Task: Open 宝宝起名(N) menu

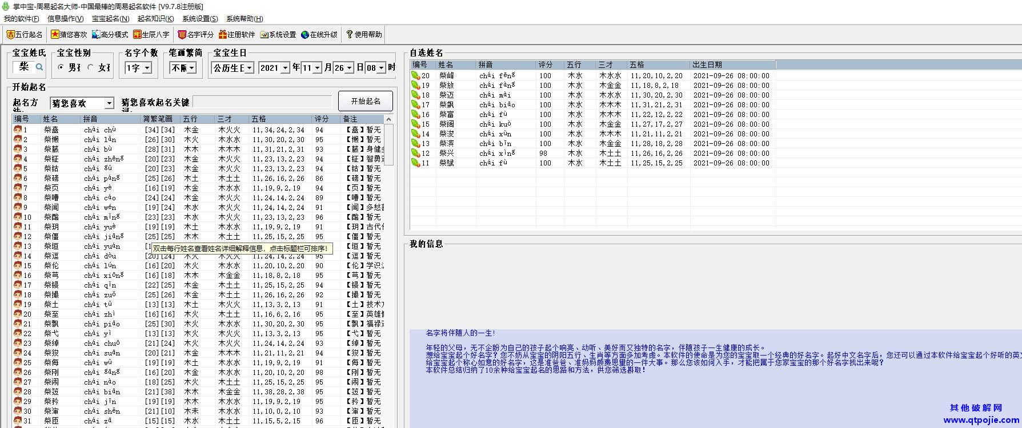Action: [110, 19]
